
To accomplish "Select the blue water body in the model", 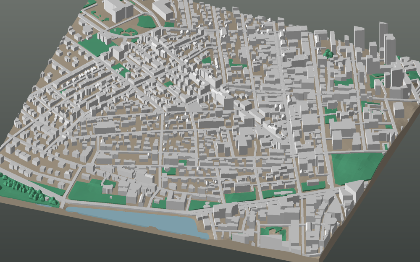I will pos(137,221).
